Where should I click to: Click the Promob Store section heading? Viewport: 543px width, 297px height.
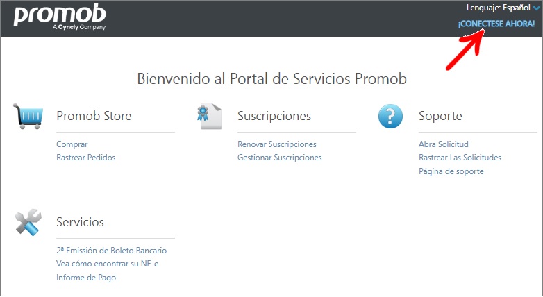coord(94,116)
